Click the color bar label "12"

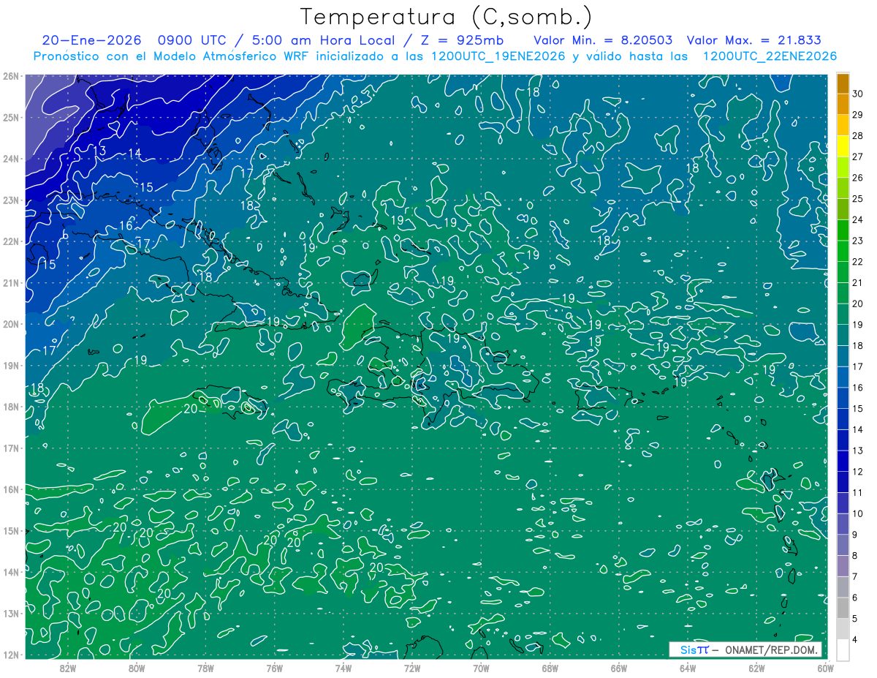pos(858,472)
